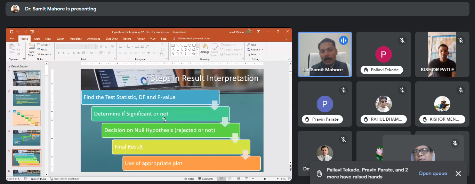Switch to the Transitions ribbon tab
This screenshot has height=184, width=475.
pyautogui.click(x=76, y=39)
